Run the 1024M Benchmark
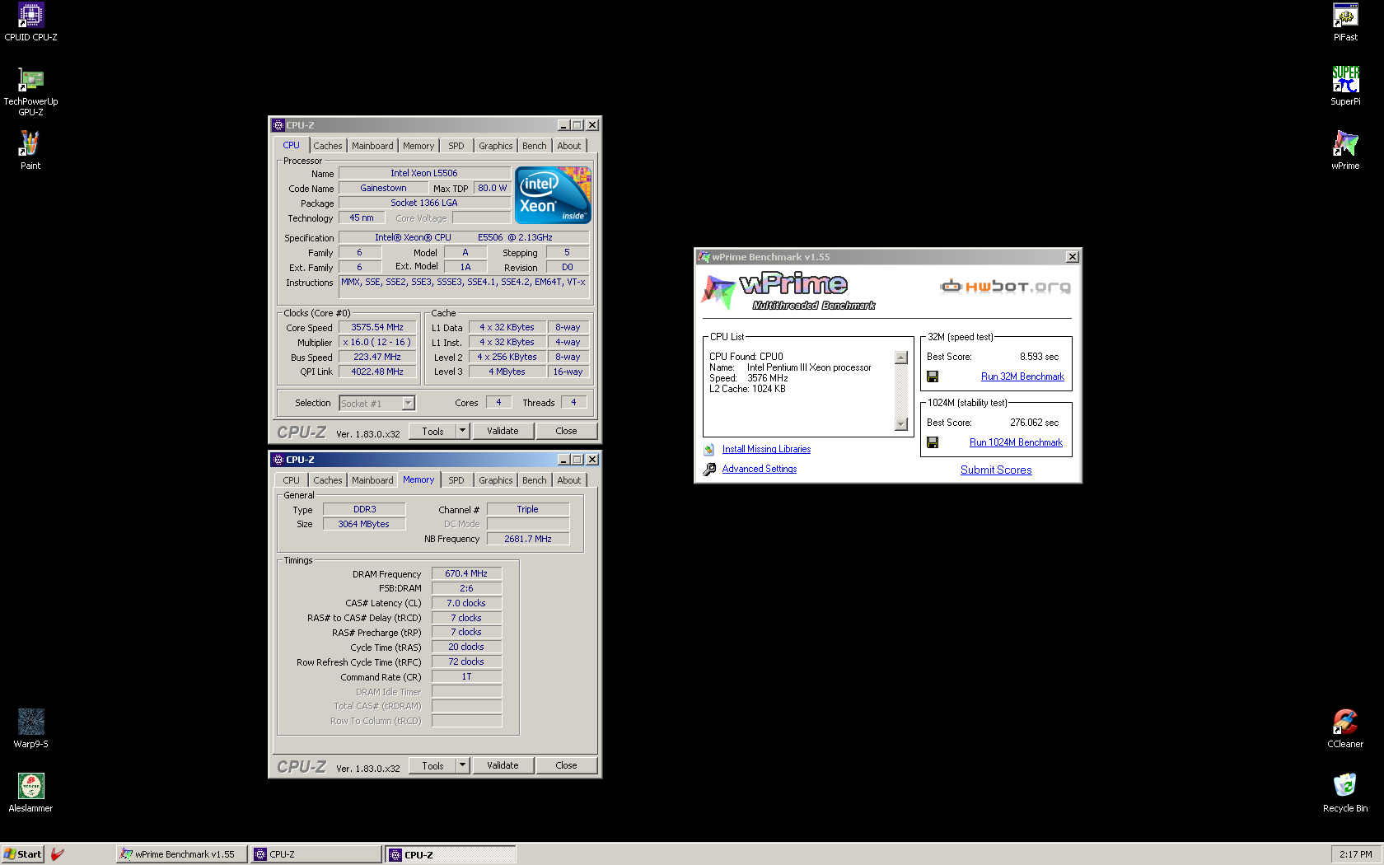The width and height of the screenshot is (1384, 865). coord(1016,442)
